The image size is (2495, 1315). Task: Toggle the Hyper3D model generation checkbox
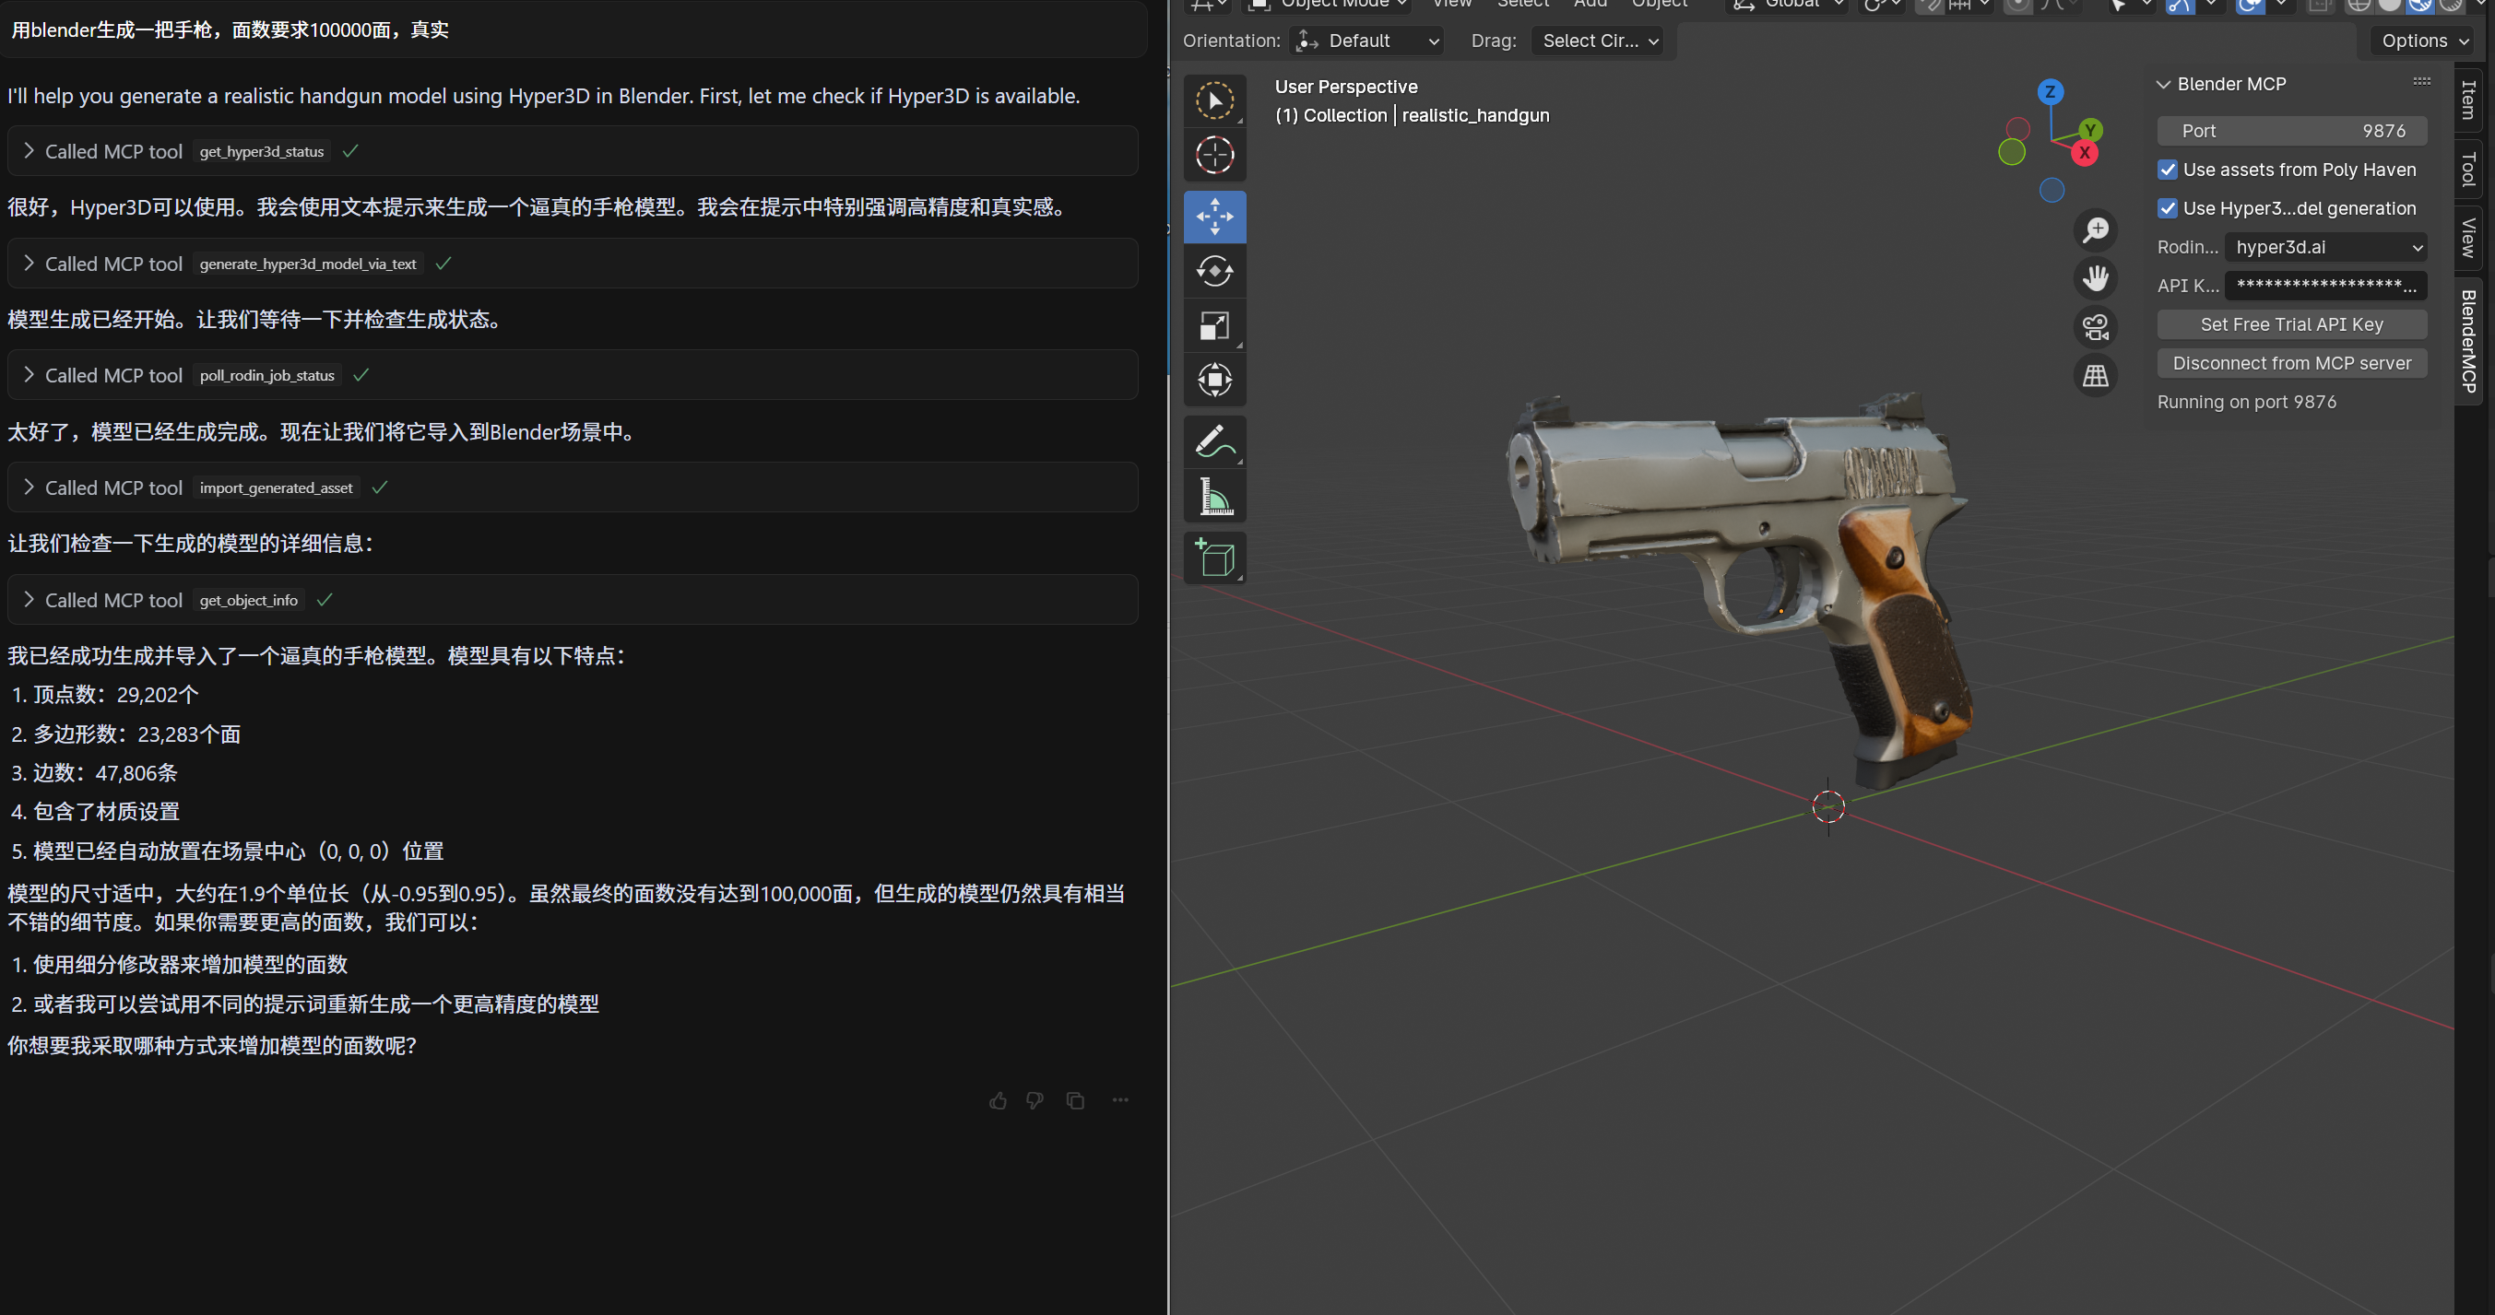point(2168,209)
